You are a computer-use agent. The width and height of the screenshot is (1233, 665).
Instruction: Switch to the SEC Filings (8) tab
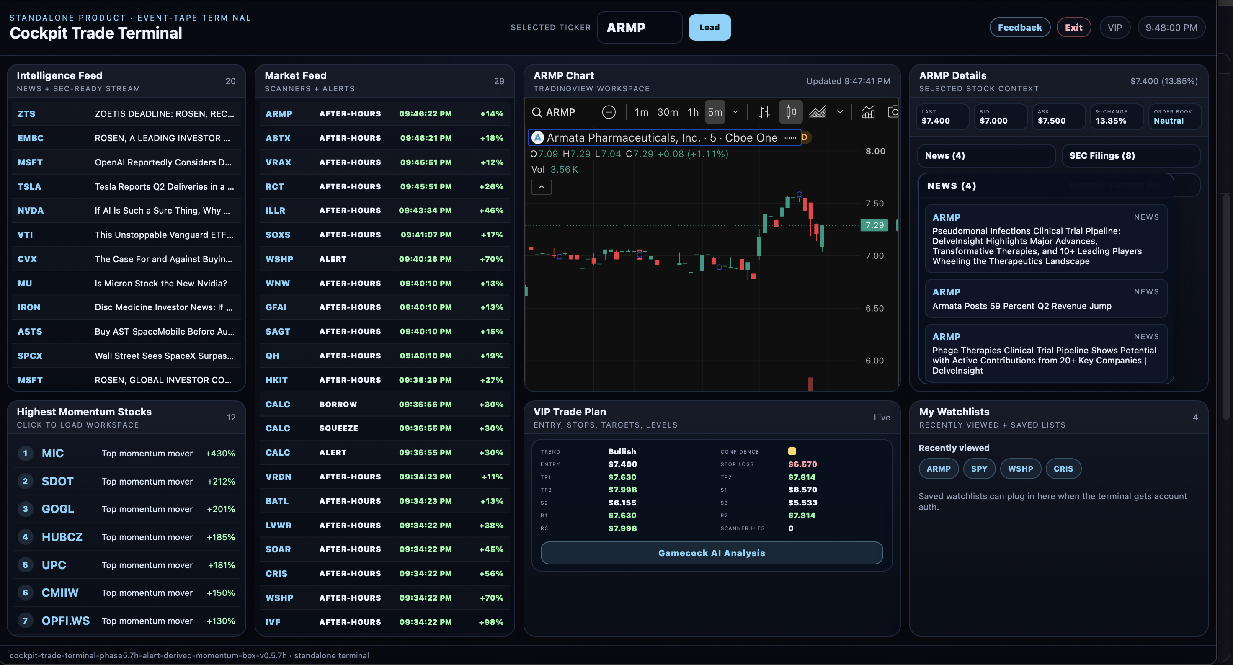tap(1130, 156)
